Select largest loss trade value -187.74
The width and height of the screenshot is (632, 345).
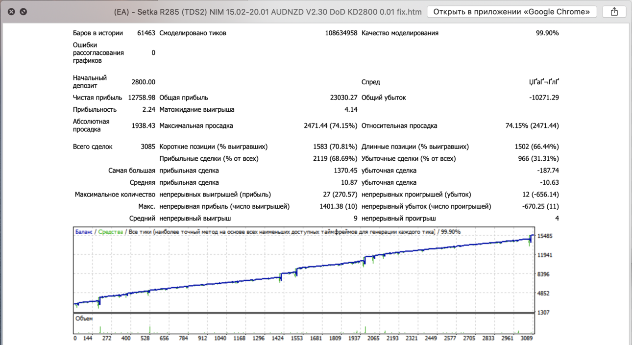(x=548, y=171)
